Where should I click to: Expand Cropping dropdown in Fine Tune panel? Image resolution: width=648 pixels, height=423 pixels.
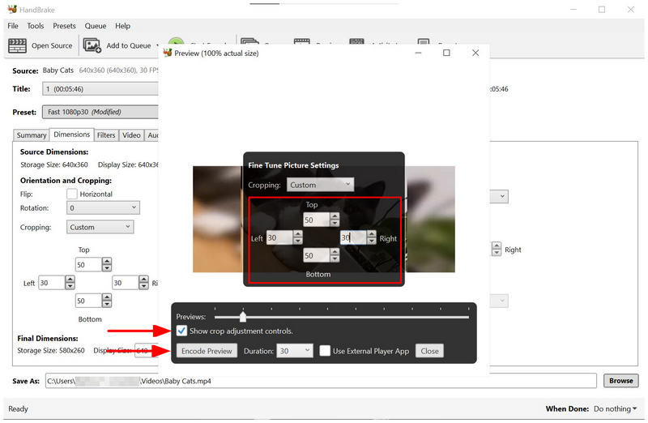[320, 185]
